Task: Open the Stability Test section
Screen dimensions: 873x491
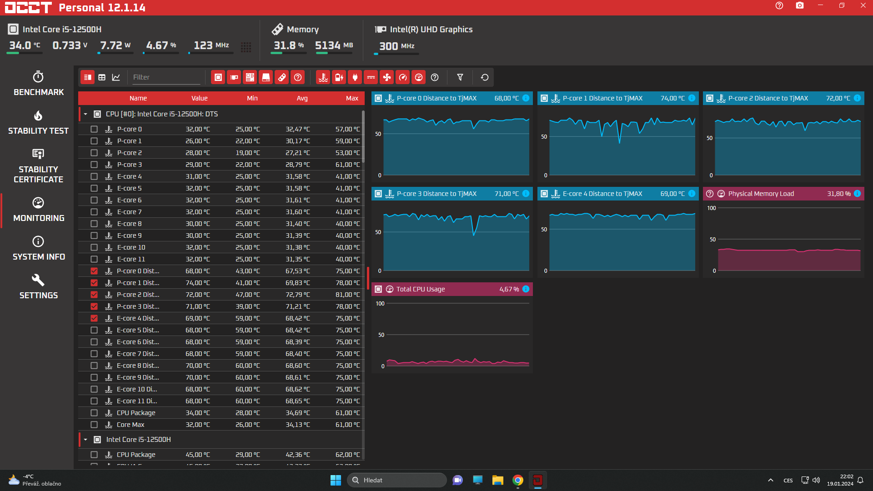Action: coord(39,122)
